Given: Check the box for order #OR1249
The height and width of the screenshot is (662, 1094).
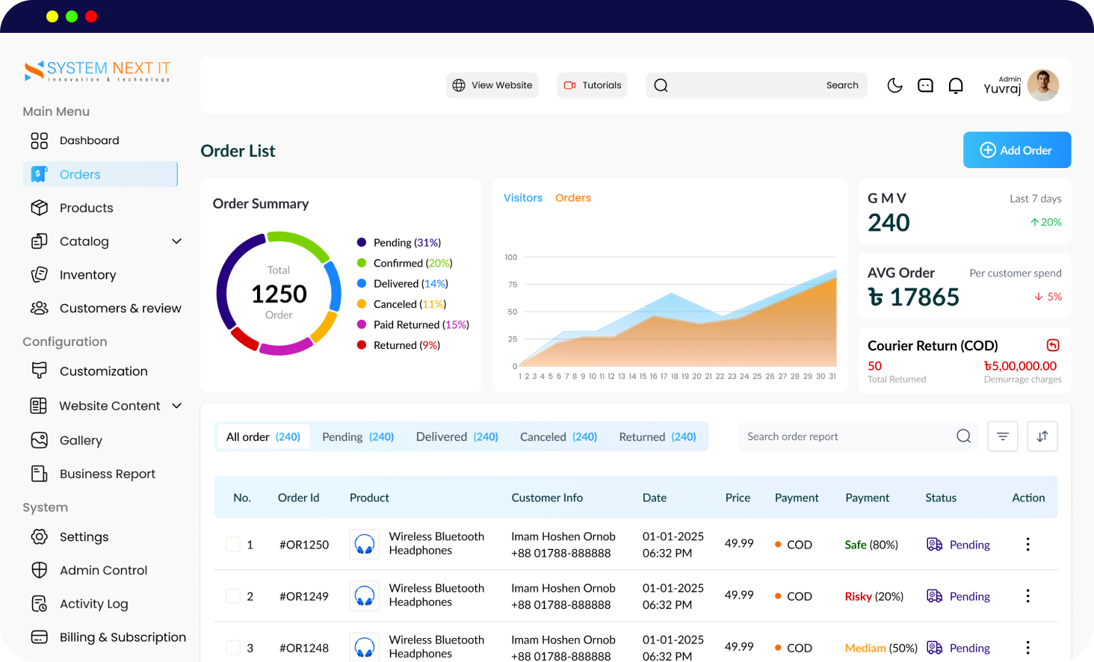Looking at the screenshot, I should pos(233,596).
